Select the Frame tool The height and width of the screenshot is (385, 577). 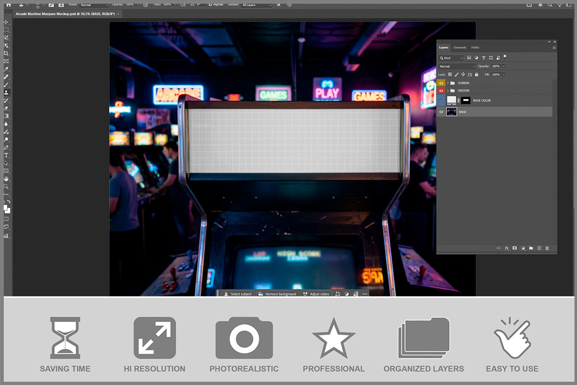click(7, 61)
